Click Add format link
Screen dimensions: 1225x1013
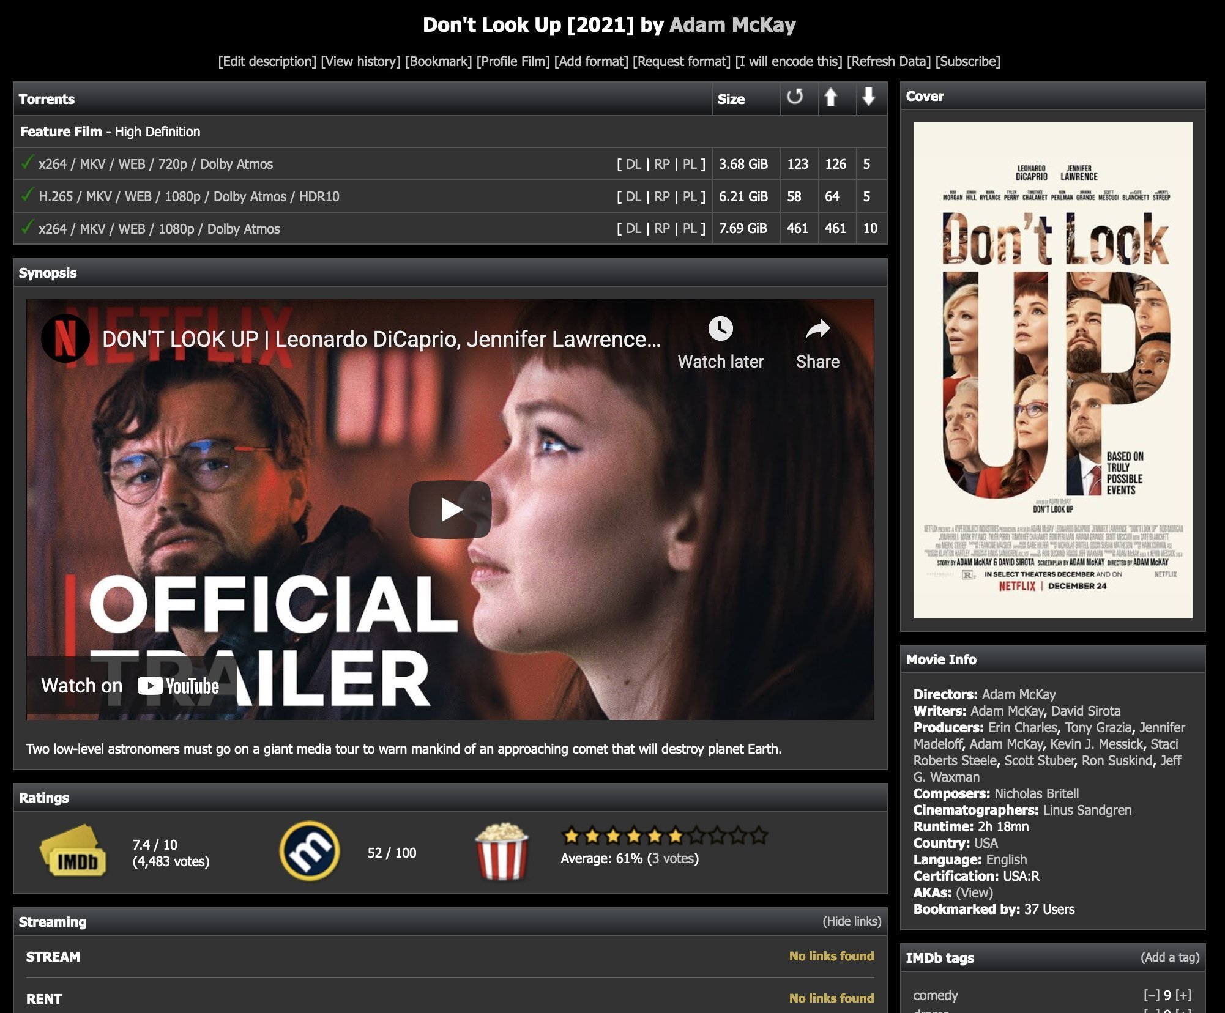591,61
